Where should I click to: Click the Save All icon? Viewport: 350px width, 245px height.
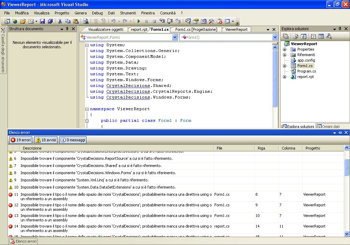click(50, 21)
